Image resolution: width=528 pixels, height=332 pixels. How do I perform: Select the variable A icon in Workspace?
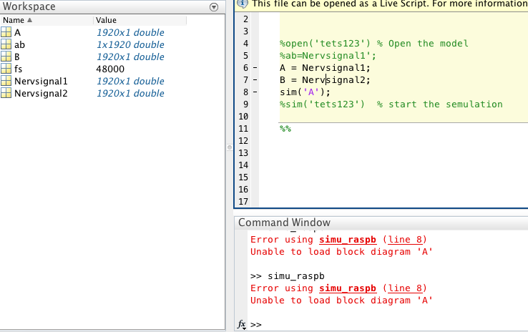(x=6, y=33)
